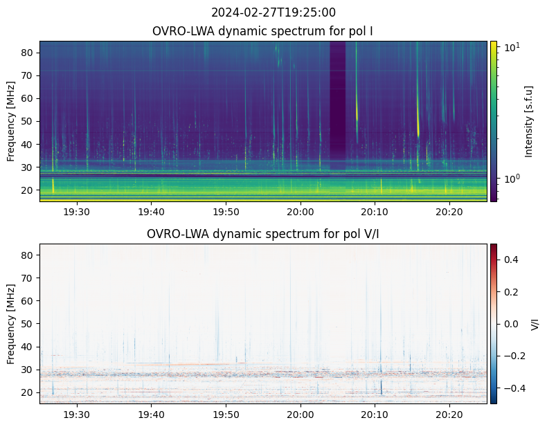Click the 20:20 tick label under lower plot
547x427 pixels.
[x=449, y=415]
